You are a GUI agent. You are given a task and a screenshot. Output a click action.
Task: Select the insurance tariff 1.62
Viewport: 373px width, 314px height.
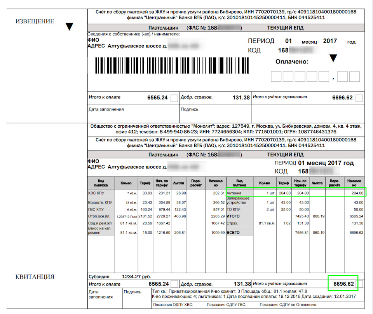pyautogui.click(x=287, y=223)
